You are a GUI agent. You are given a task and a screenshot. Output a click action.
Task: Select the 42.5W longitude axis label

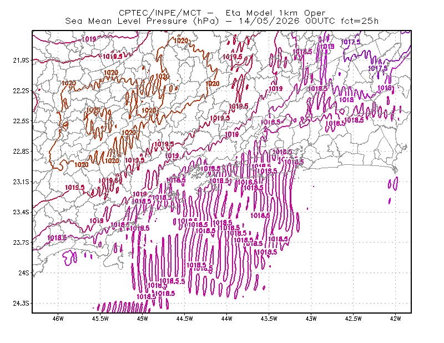click(354, 319)
